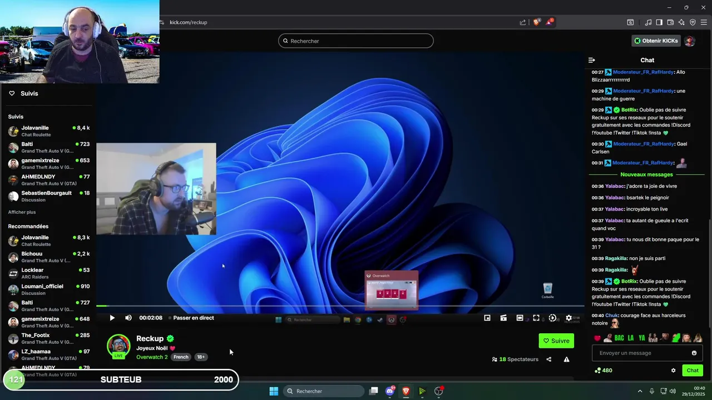Open Leo AI sparkle icon

681,22
